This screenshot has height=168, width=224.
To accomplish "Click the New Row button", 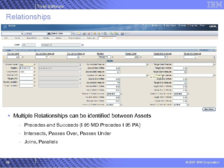I will (x=209, y=109).
